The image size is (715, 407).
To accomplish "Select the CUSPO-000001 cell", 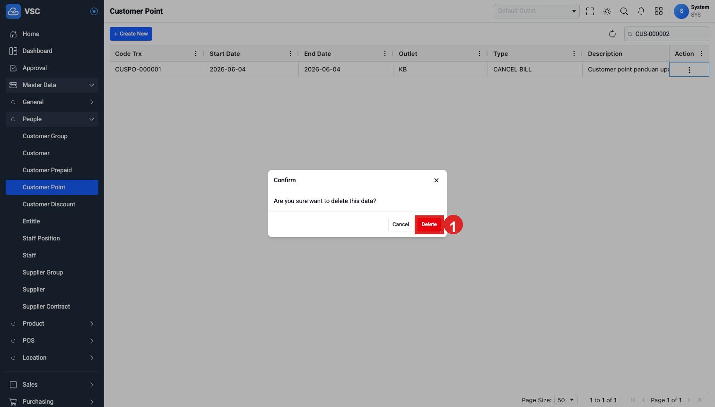I will pos(157,69).
